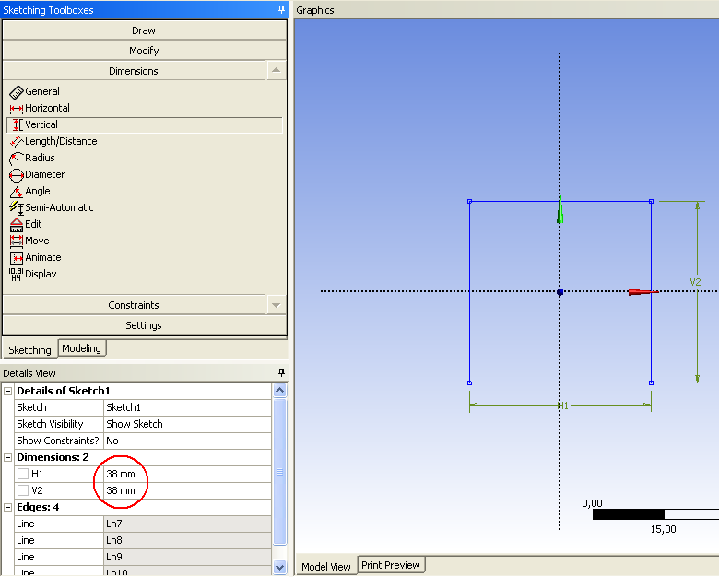
Task: Pick the Length/Distance dimension icon
Action: coord(17,142)
